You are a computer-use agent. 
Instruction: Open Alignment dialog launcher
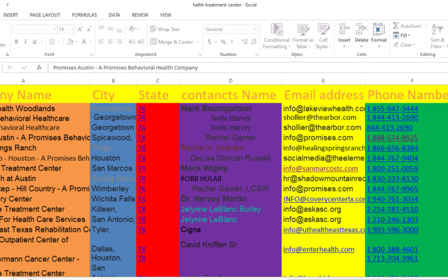[x=200, y=54]
